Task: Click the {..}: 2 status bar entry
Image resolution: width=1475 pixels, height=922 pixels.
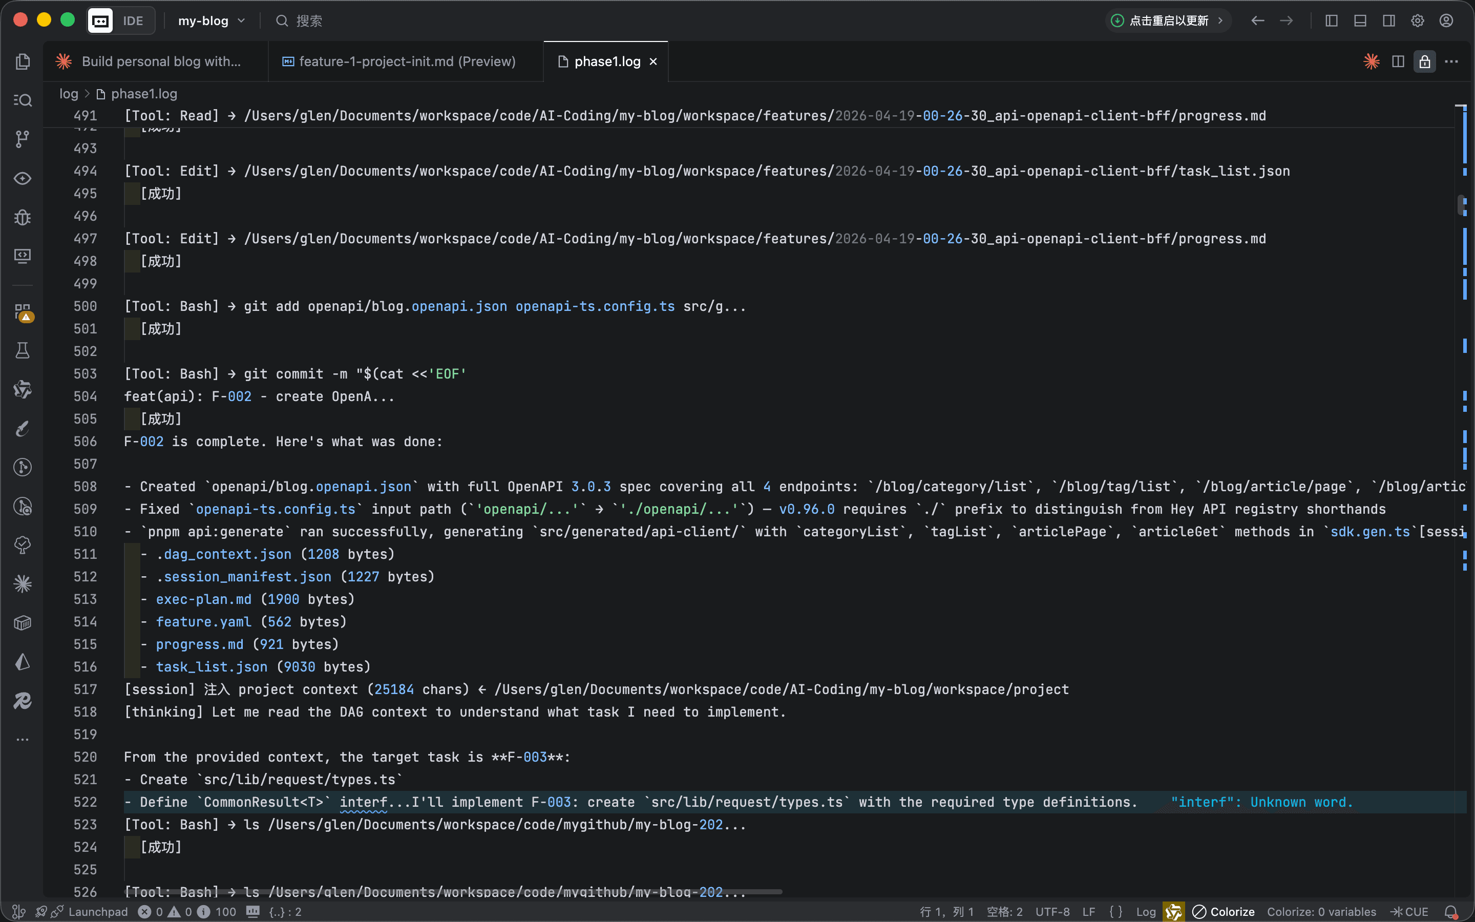Action: 285,912
